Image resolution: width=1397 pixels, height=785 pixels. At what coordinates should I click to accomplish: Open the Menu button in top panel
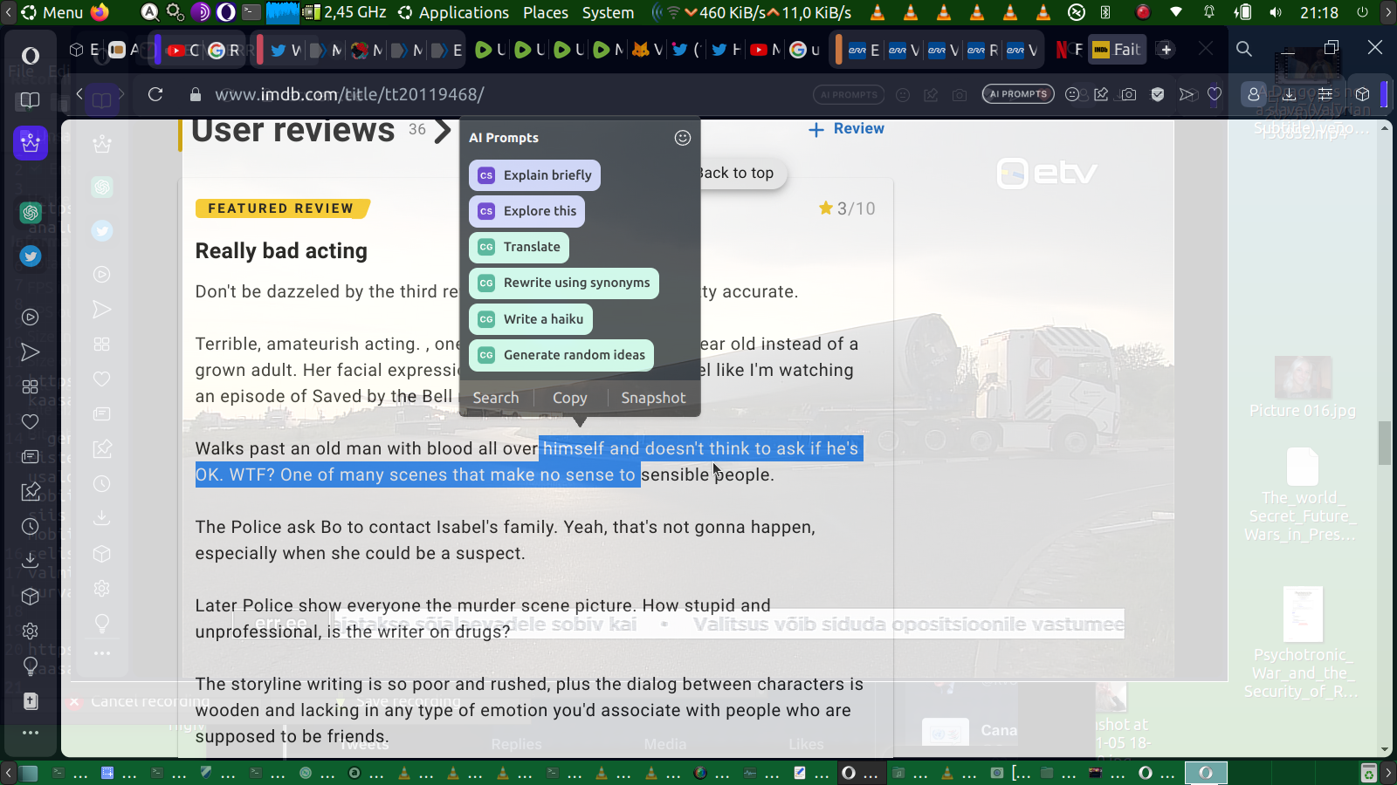pyautogui.click(x=52, y=12)
